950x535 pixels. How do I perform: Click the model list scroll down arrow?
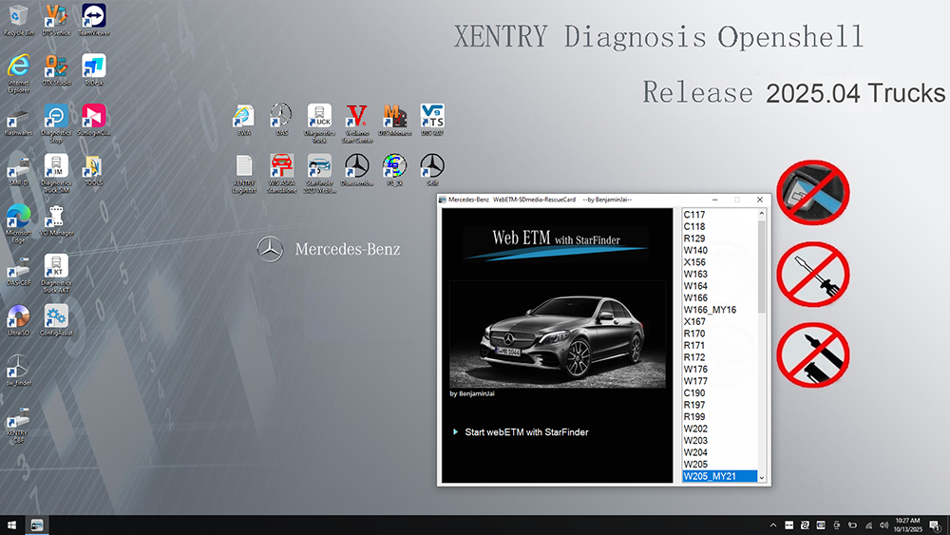(761, 477)
